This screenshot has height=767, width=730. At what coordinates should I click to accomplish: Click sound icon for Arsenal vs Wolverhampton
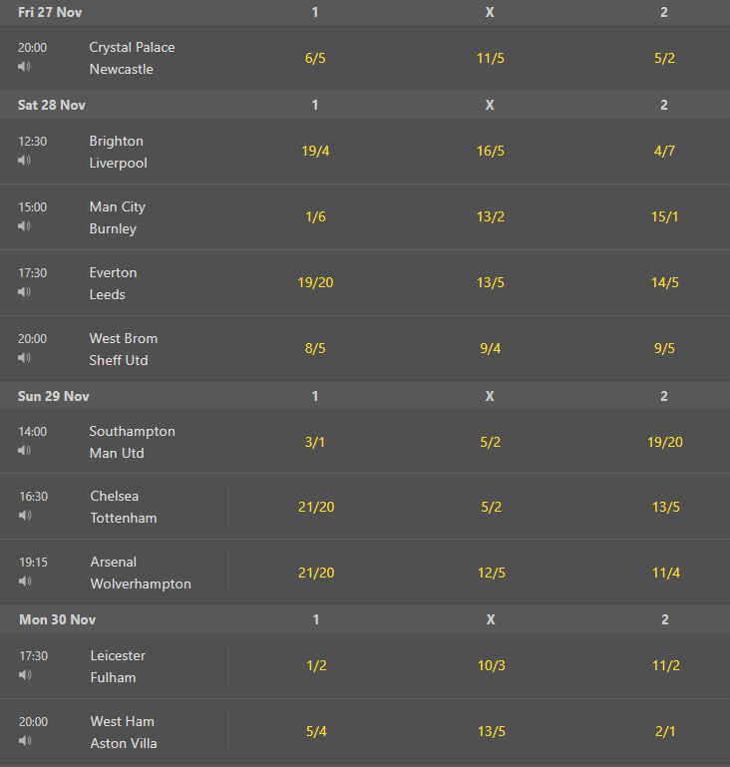click(x=25, y=580)
